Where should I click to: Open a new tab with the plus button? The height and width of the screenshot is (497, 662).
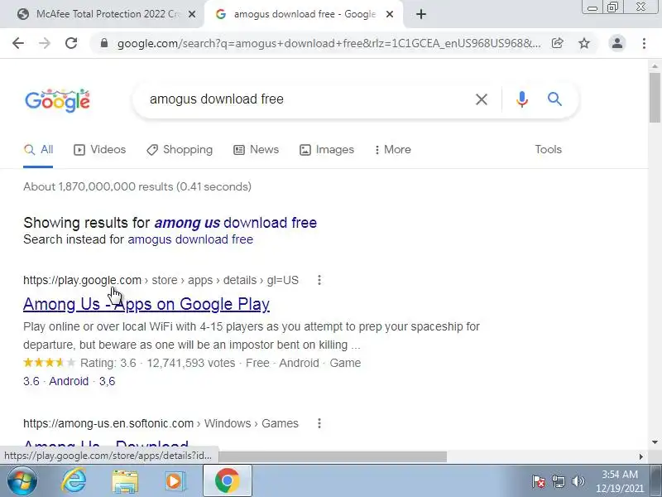(421, 14)
